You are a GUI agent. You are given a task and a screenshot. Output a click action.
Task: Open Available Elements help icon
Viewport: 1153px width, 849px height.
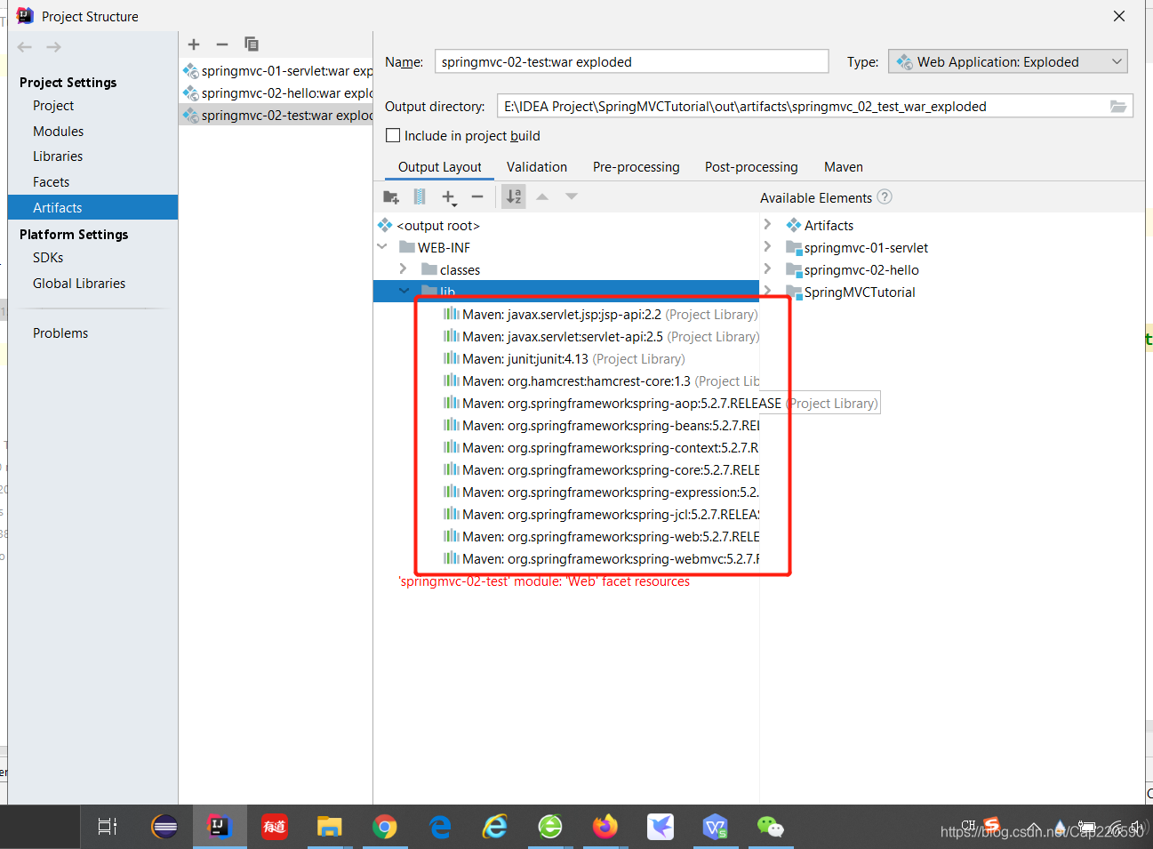tap(885, 196)
